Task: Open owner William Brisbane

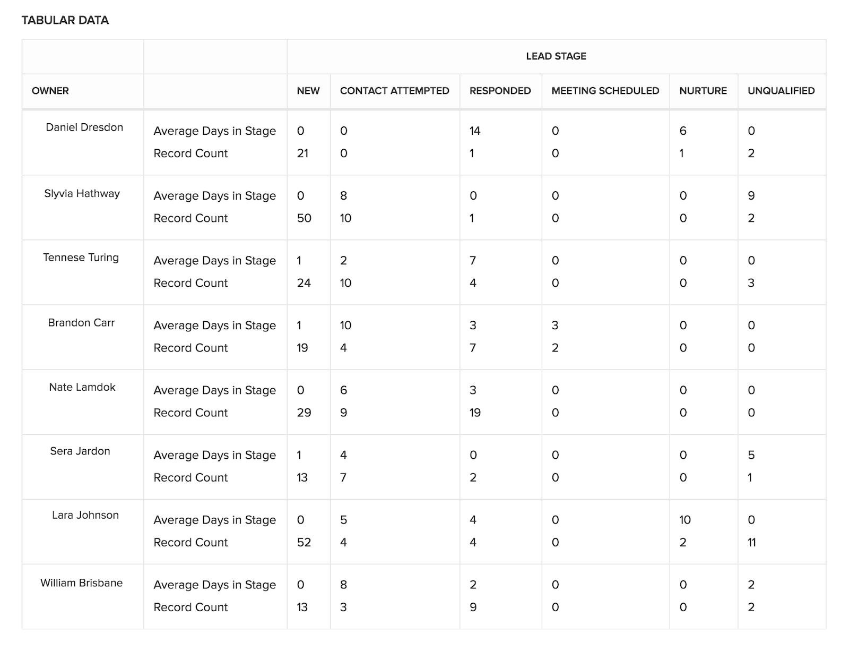Action: 82,583
